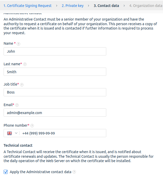Viewport: 163px width, 177px height.
Task: Click the question mark icon next to Email
Action: tap(17, 105)
